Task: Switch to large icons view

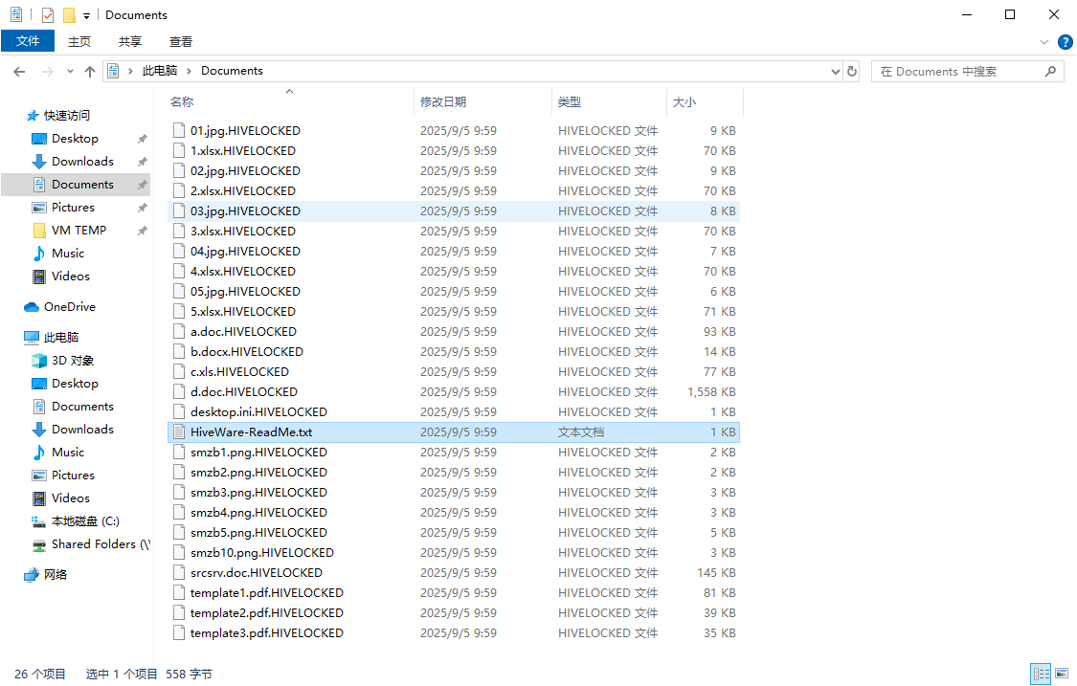Action: point(1061,675)
